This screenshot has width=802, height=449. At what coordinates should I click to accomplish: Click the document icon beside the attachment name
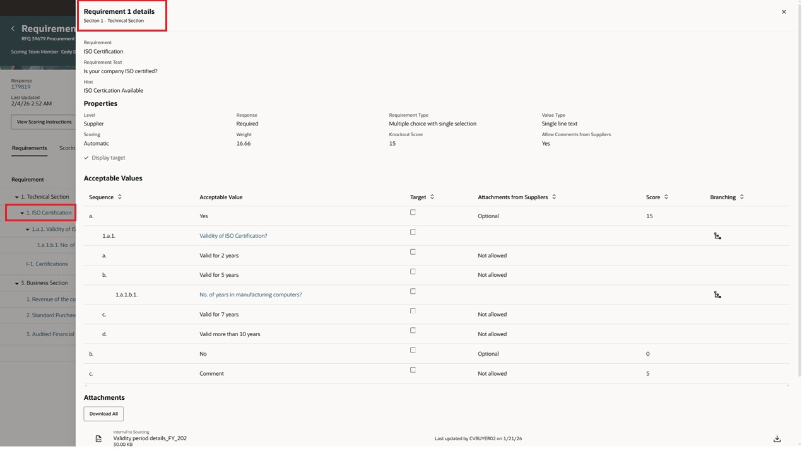pyautogui.click(x=98, y=438)
